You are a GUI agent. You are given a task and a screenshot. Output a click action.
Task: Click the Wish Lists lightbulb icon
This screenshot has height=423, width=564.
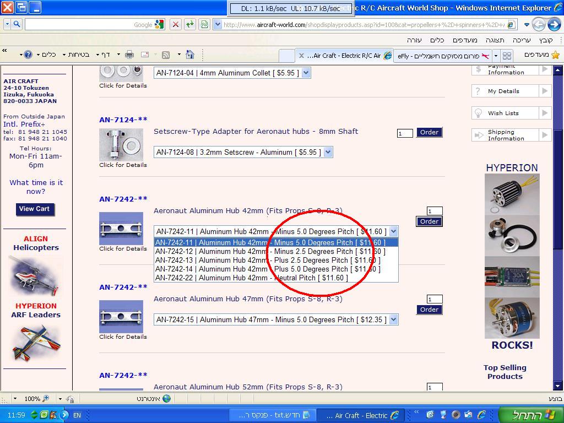478,113
